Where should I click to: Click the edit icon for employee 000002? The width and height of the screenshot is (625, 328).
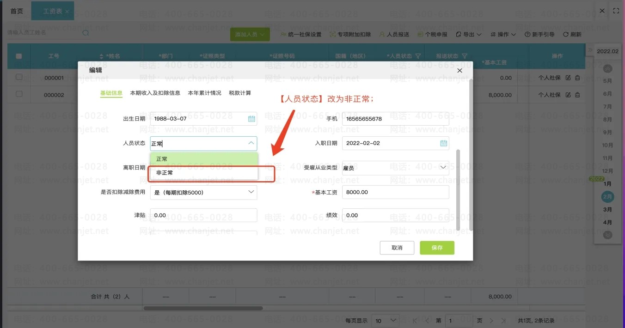click(x=568, y=95)
